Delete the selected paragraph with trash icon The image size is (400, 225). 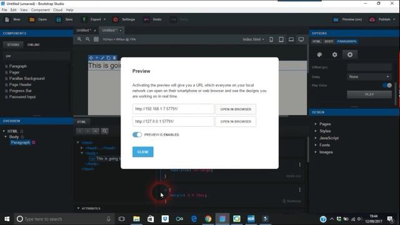click(x=114, y=58)
